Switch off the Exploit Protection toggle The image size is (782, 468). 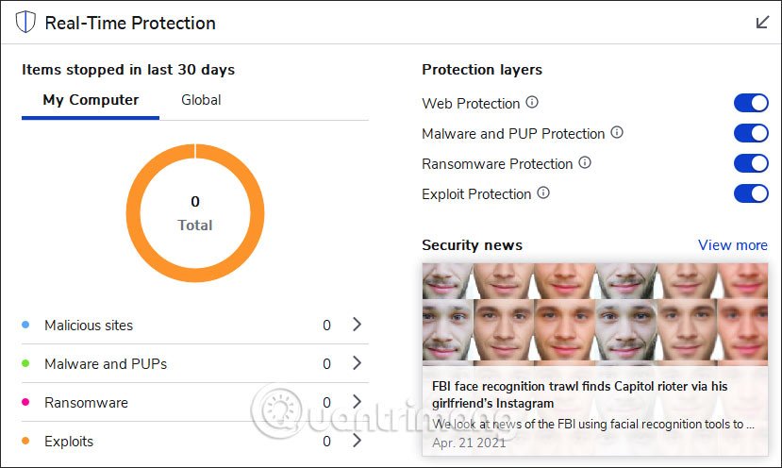coord(751,193)
